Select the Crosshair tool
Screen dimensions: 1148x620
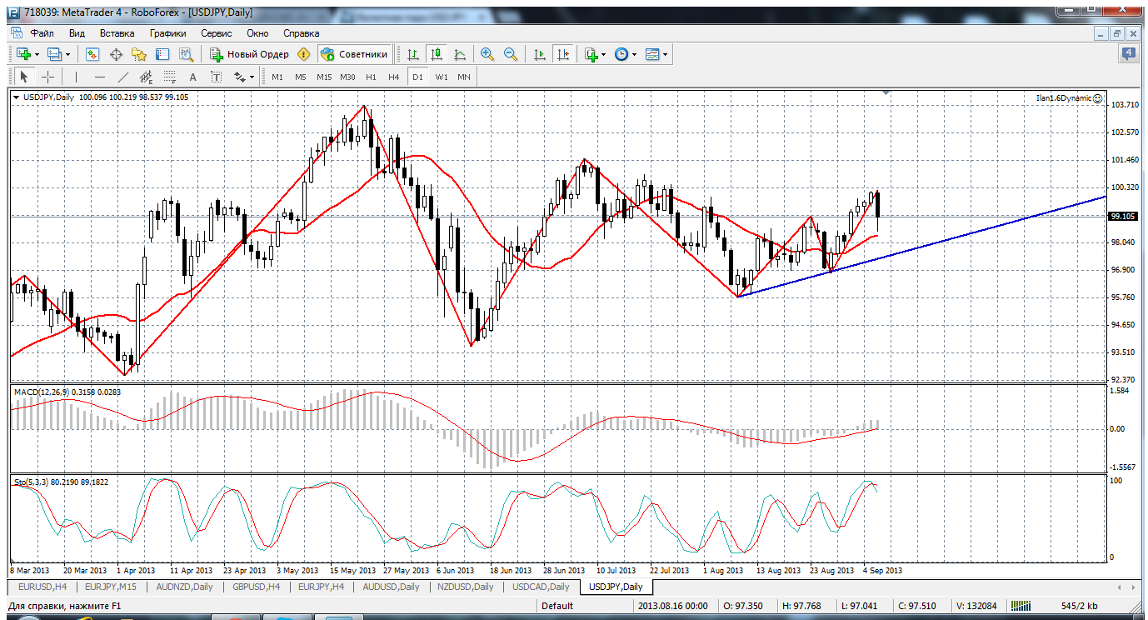click(x=48, y=77)
